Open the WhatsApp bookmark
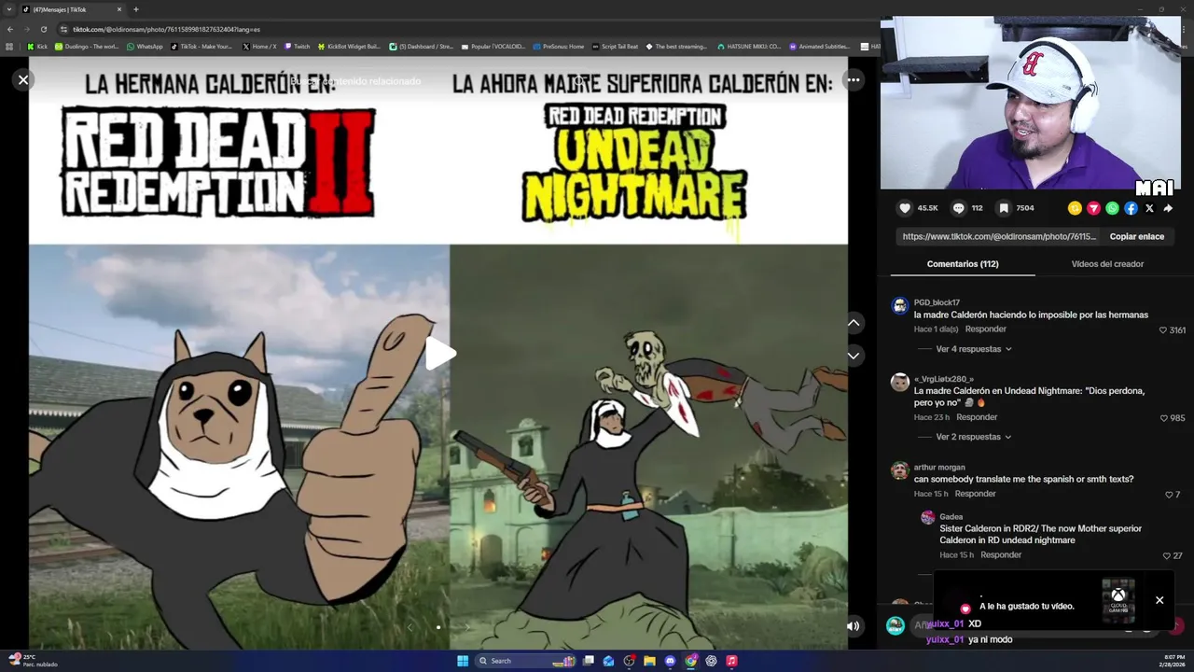Image resolution: width=1194 pixels, height=672 pixels. coord(144,46)
